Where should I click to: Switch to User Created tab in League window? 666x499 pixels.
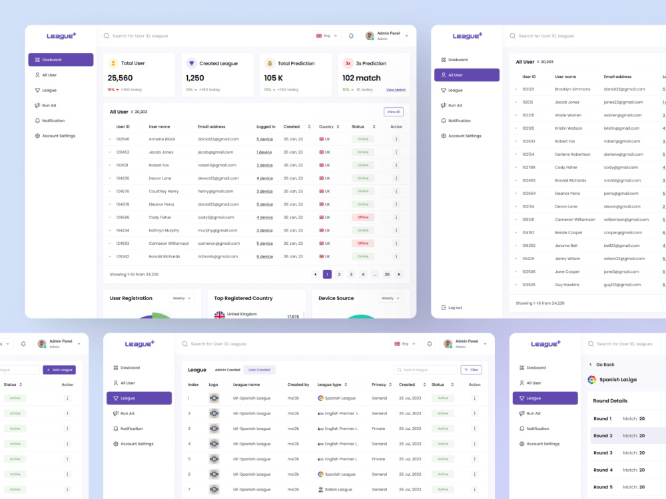pyautogui.click(x=259, y=370)
